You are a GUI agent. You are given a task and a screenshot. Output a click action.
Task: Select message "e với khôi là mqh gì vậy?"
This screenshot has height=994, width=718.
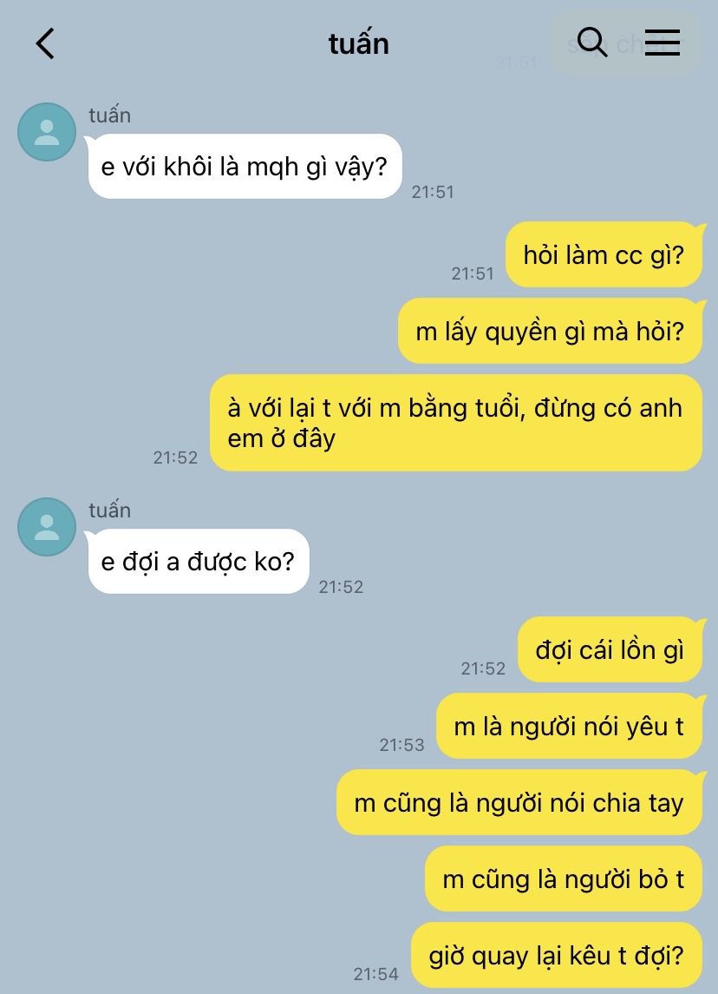pyautogui.click(x=245, y=166)
